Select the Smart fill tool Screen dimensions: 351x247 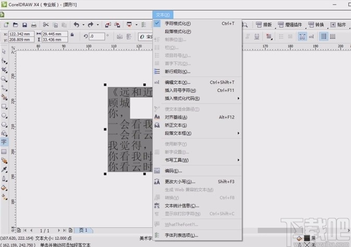(x=4, y=97)
